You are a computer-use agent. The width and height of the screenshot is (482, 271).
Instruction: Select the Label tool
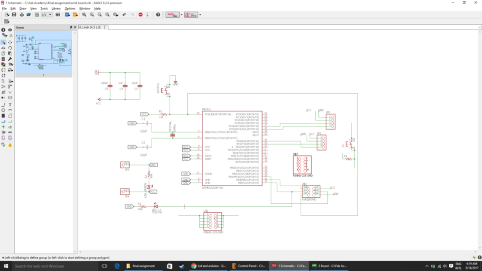10,127
